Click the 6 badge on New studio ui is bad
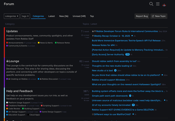 pos(115,70)
